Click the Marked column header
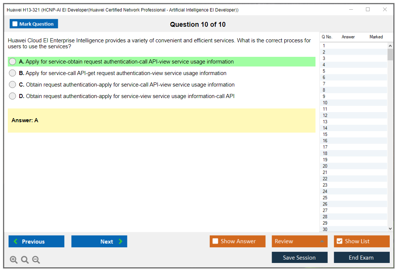Image resolution: width=399 pixels, height=273 pixels. point(376,37)
